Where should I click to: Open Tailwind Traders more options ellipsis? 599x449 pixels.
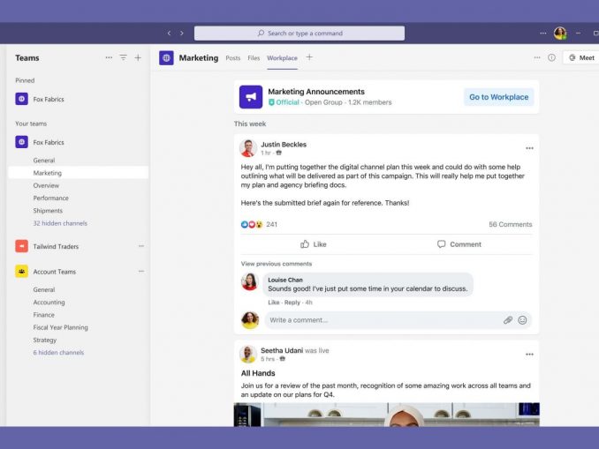click(x=141, y=246)
